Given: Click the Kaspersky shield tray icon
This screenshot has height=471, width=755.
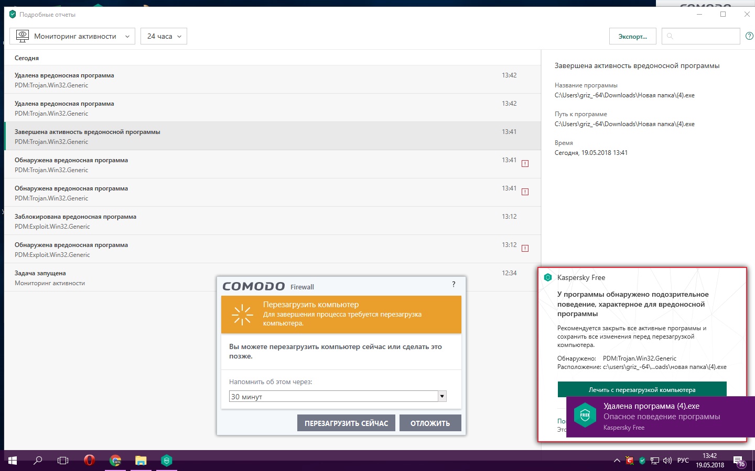Looking at the screenshot, I should (642, 461).
